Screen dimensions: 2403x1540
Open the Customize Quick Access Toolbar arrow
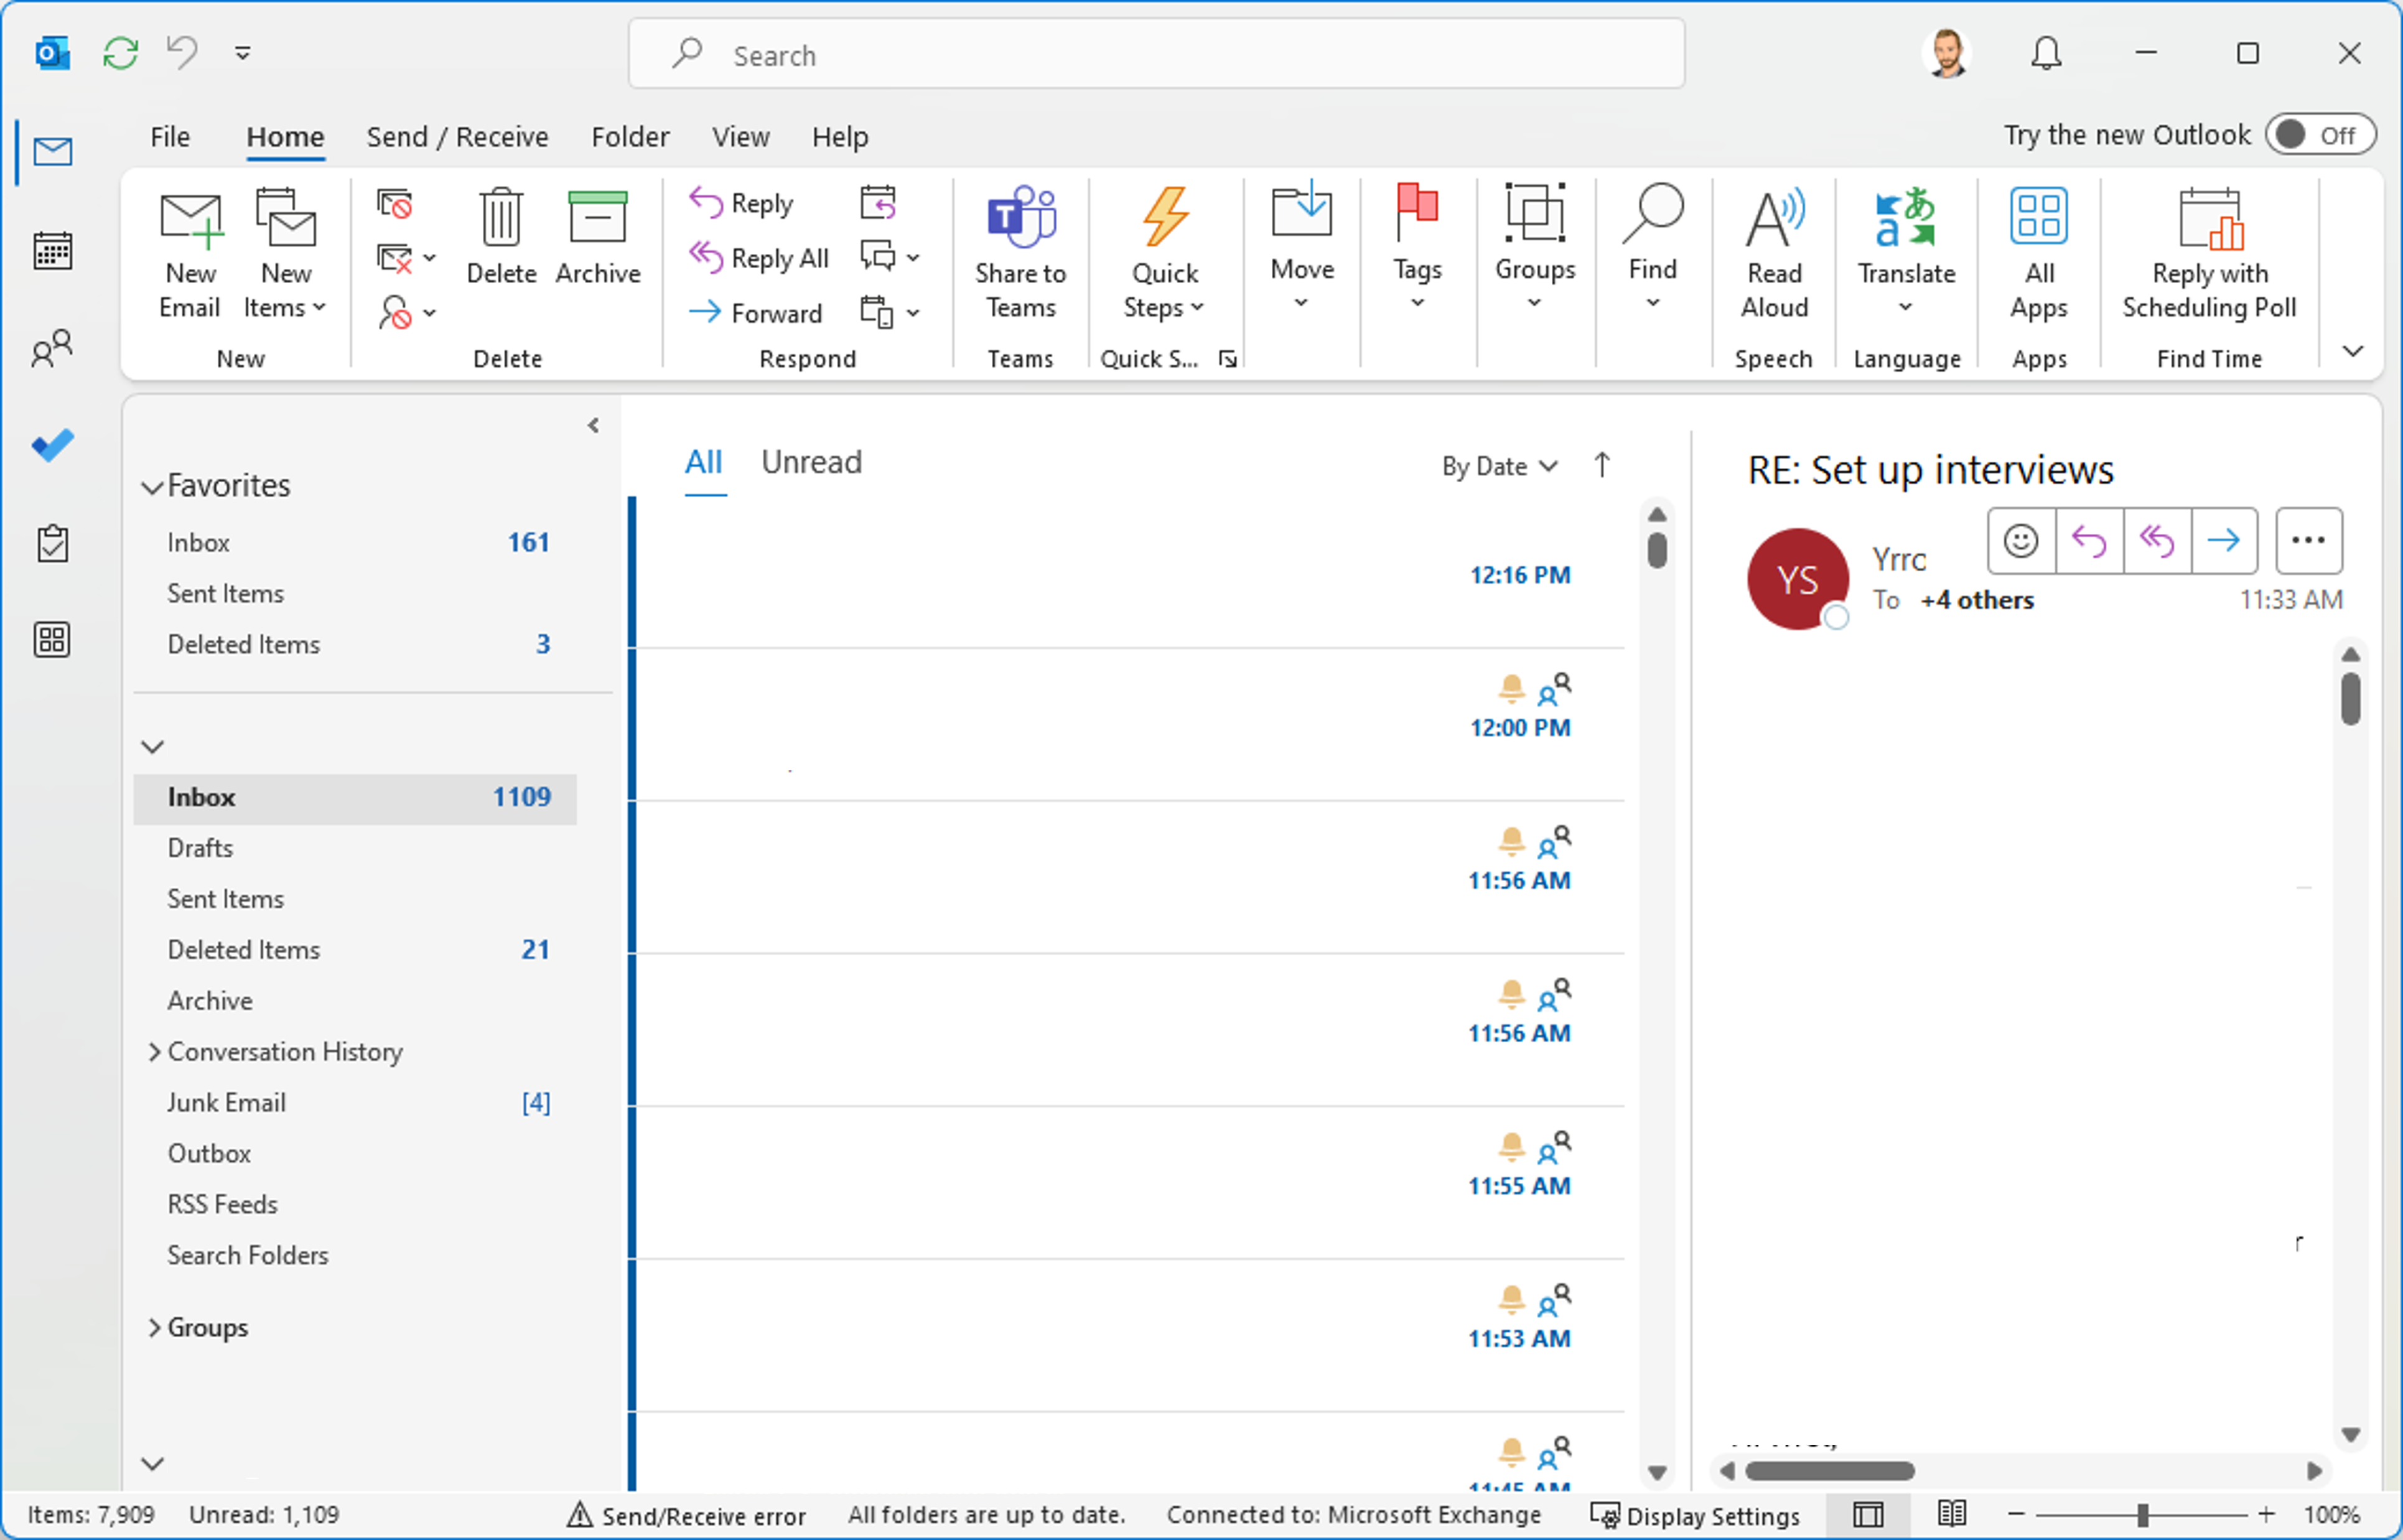pos(242,53)
